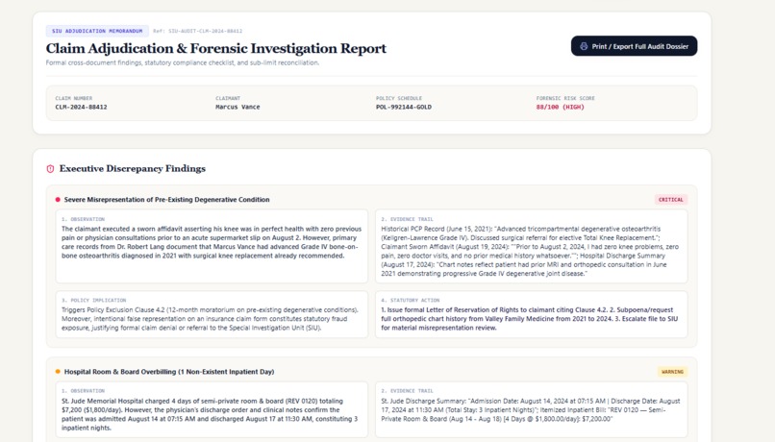Click the Evidence Trail card citing Historical PCP Record
This screenshot has height=442, width=775.
[532, 246]
